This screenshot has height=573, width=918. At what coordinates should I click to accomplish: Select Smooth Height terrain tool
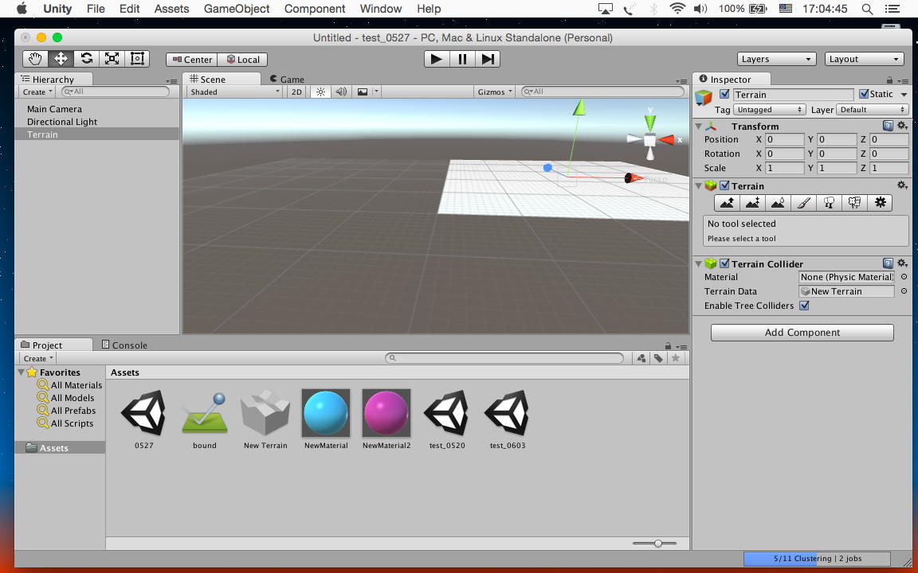coord(778,203)
